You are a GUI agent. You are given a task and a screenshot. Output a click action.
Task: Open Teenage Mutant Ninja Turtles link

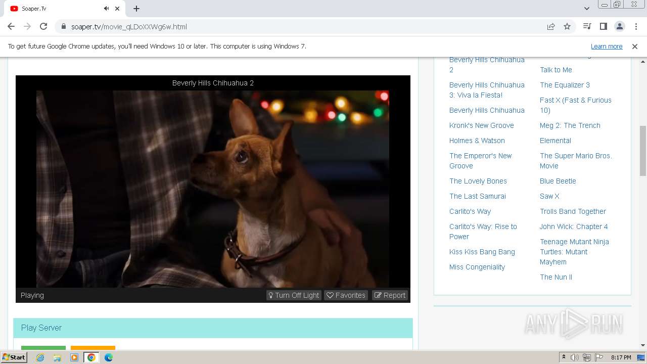point(574,252)
